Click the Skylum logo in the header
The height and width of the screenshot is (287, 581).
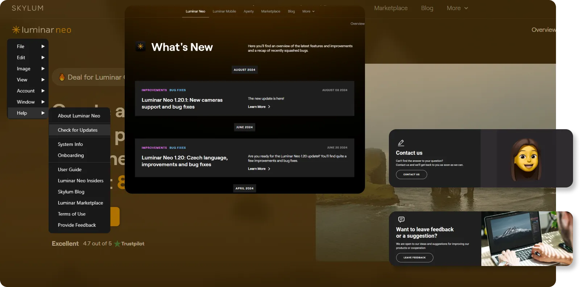pos(28,8)
